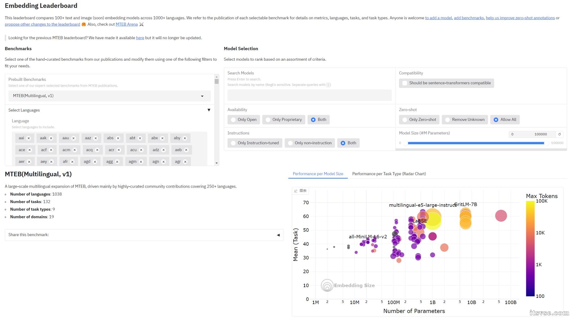Open the 'to add a model' link
The image size is (572, 321).
438,18
